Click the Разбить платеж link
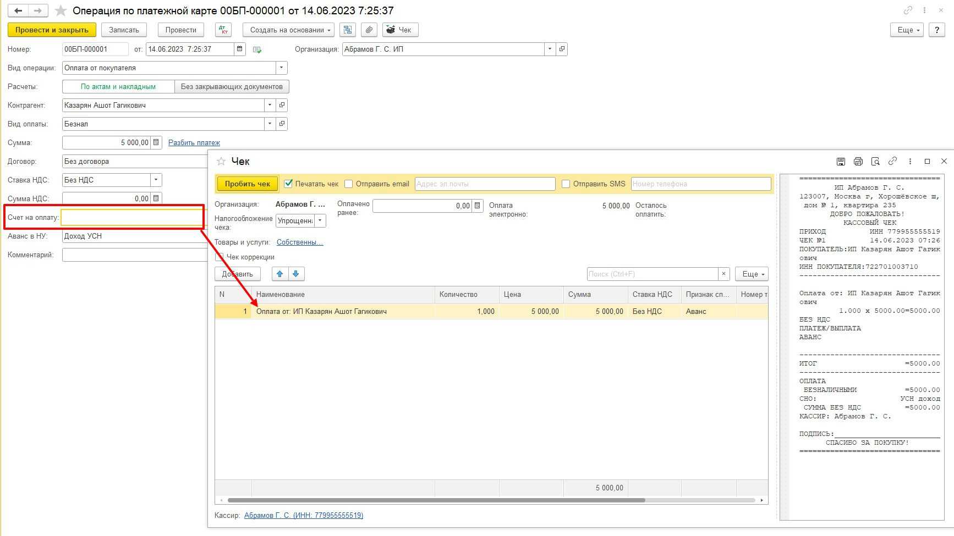The image size is (954, 536). tap(194, 142)
